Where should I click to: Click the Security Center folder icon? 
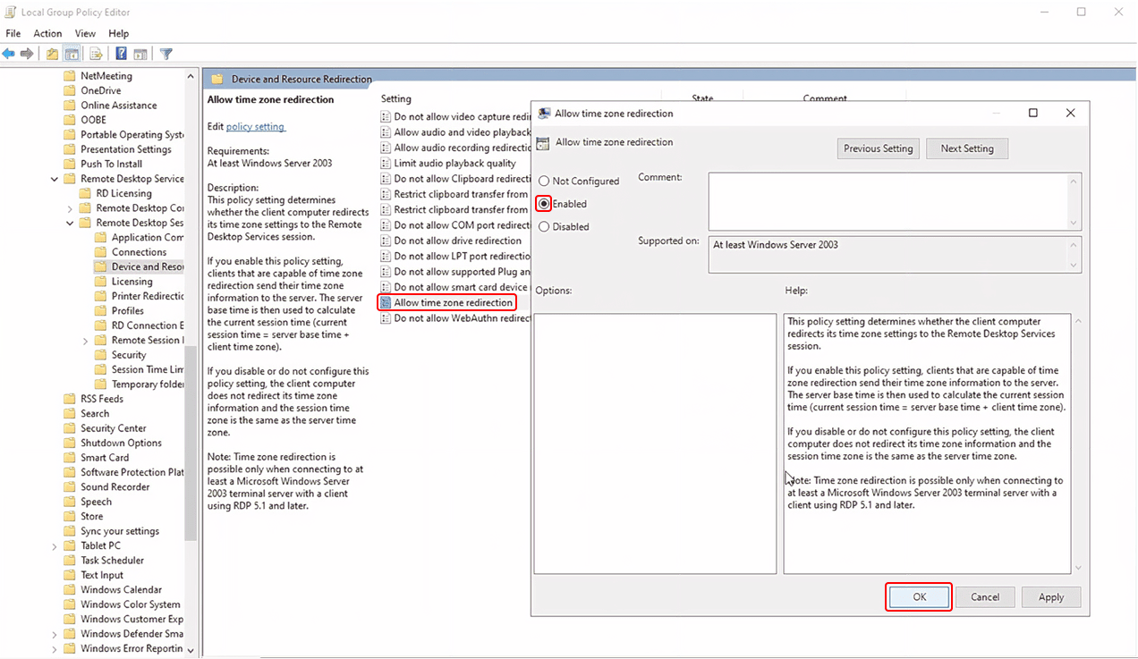pos(70,428)
